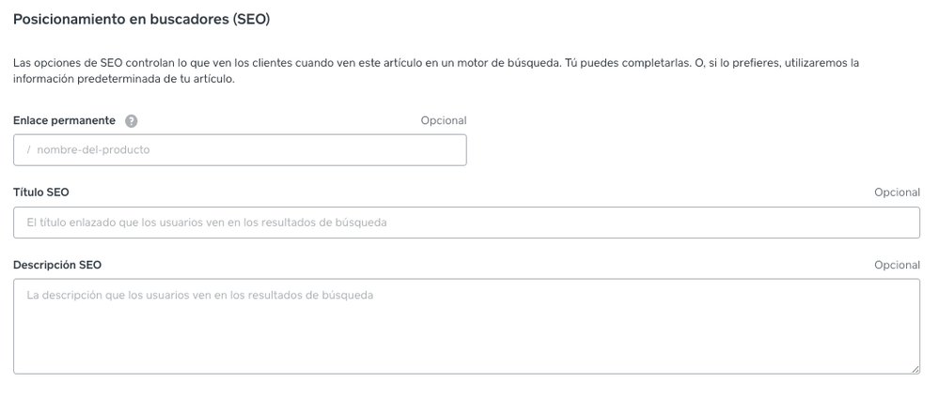939x400 pixels.
Task: Click the 'Posicionamiento en buscadores (SEO)' heading
Action: [141, 17]
